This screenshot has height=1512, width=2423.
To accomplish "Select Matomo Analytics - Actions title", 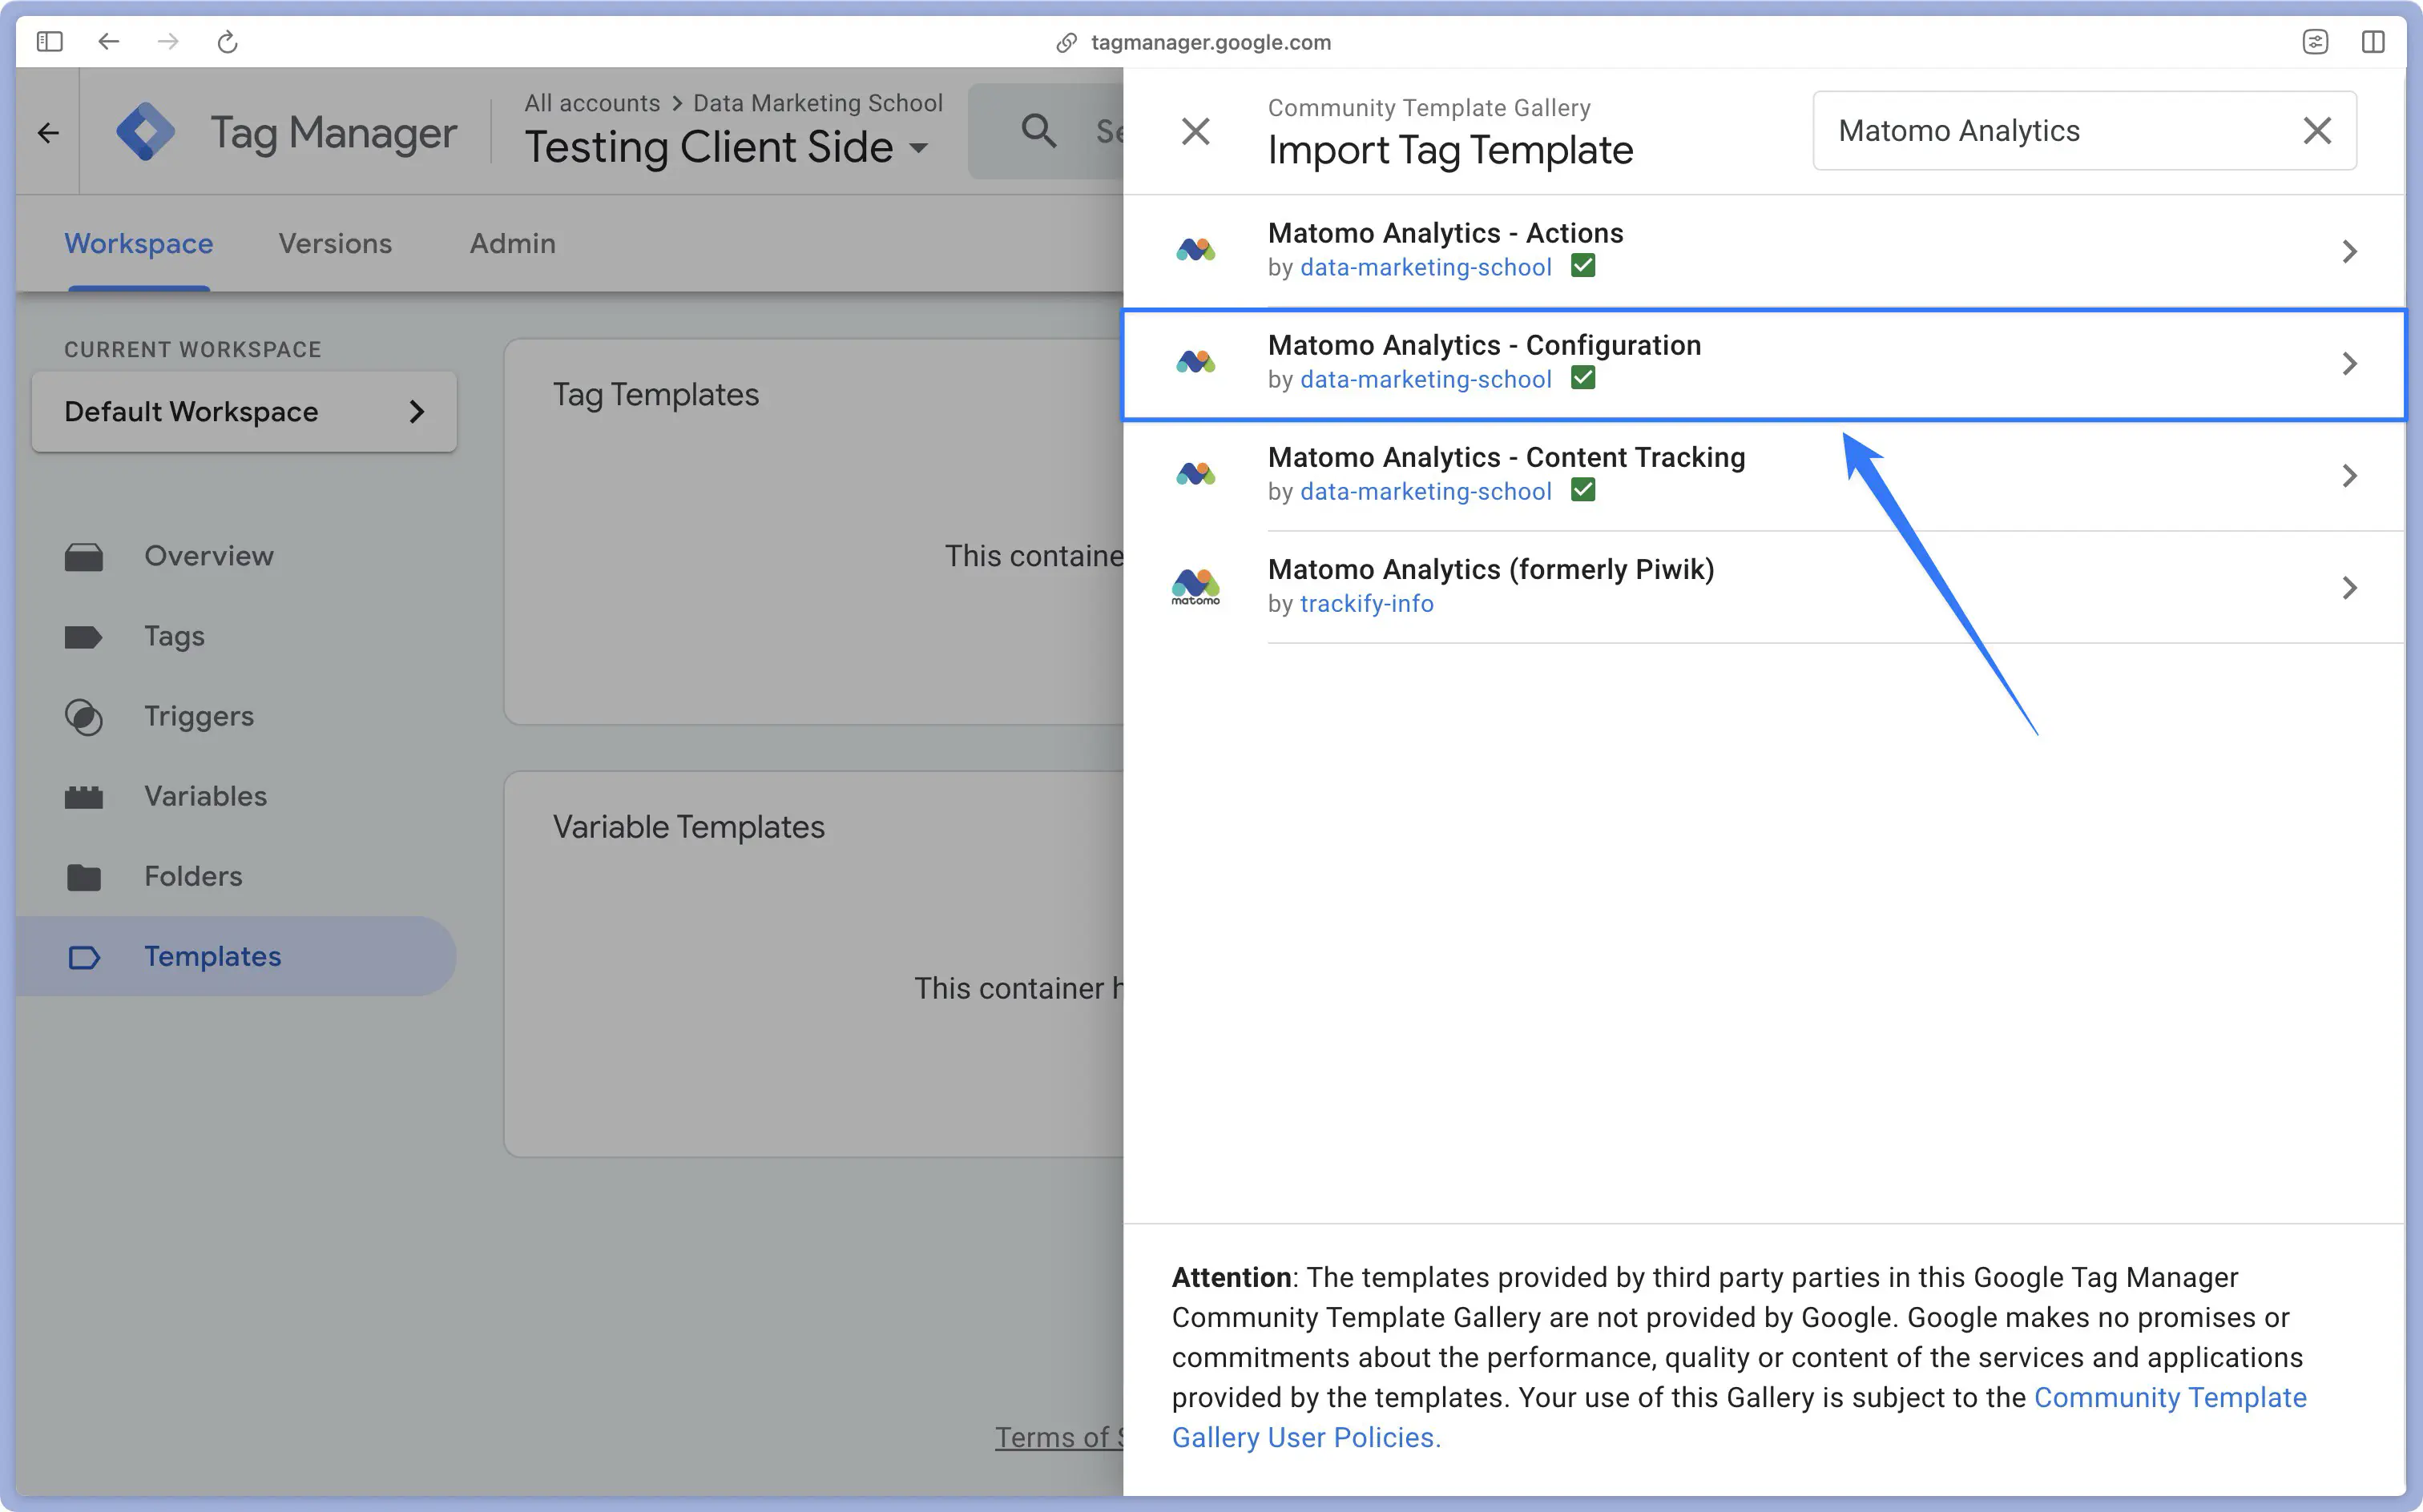I will [1445, 233].
